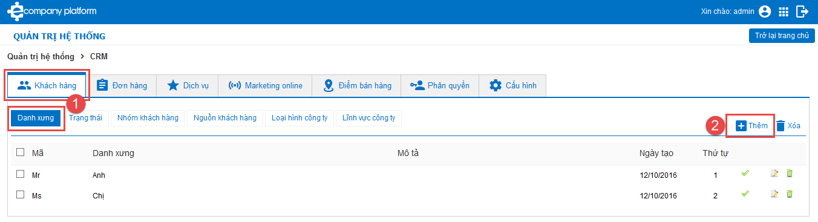Open the Khách hàng tab
Screen dimensions: 818x222
(x=47, y=85)
